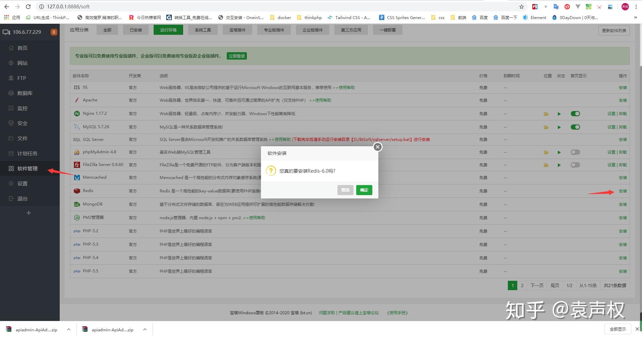Click the Nginx running status play icon
This screenshot has height=337, width=642.
(559, 114)
